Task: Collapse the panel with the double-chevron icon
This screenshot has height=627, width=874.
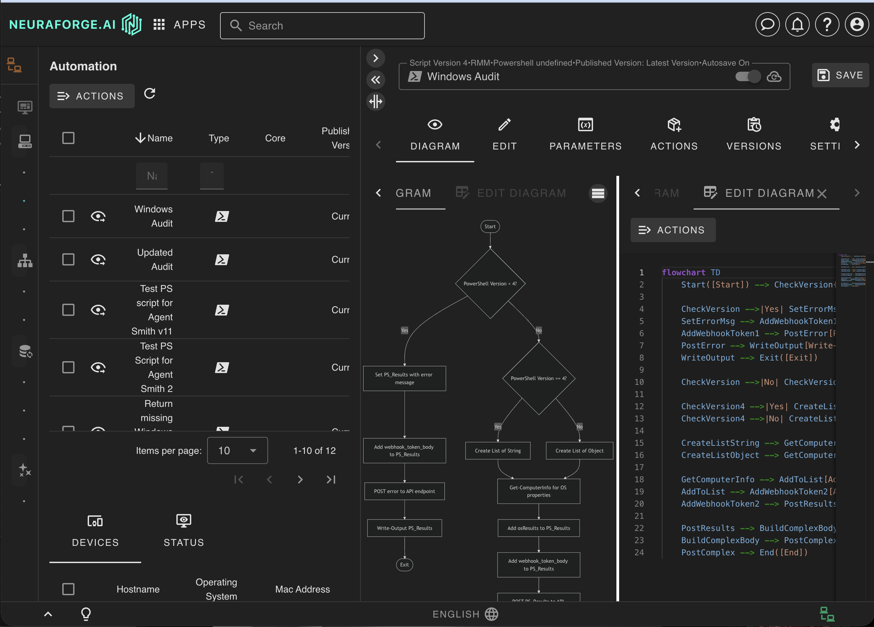Action: coord(376,80)
